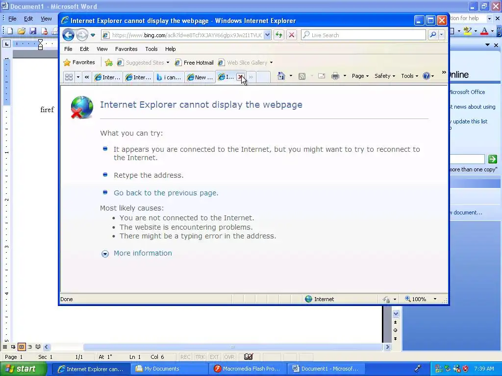This screenshot has width=502, height=376.
Task: Open the Word File menu
Action: click(x=12, y=19)
